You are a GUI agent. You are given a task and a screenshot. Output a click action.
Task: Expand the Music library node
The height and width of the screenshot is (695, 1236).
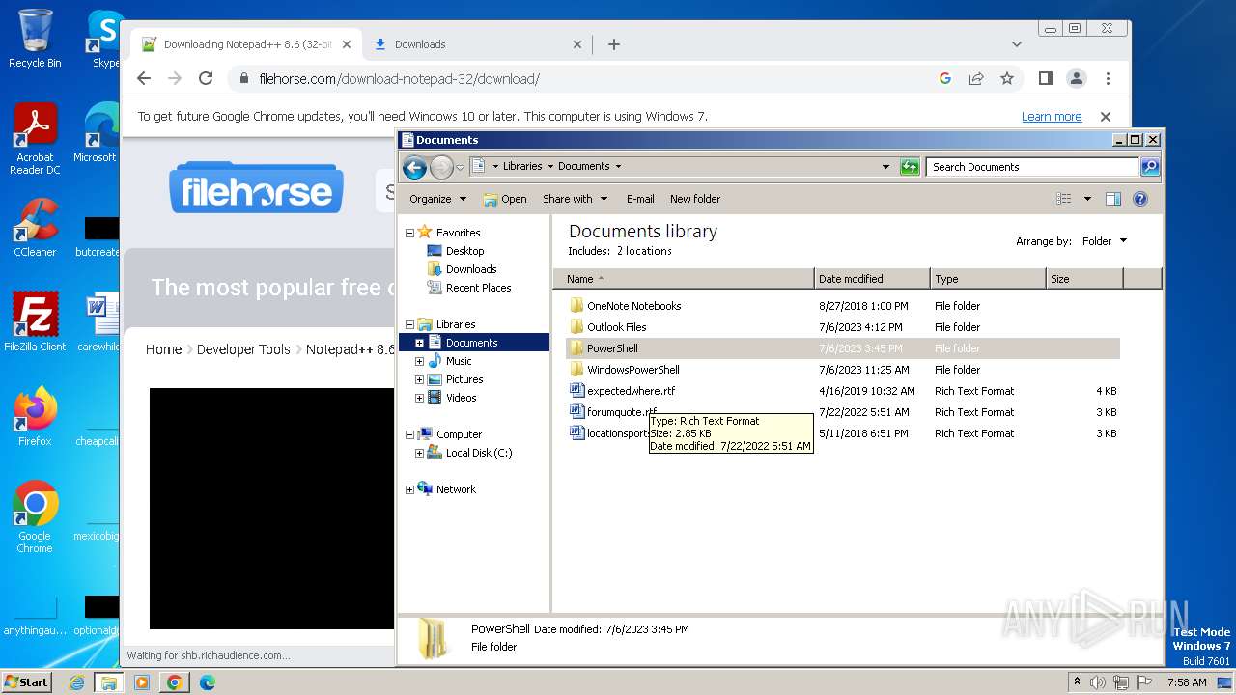coord(419,361)
